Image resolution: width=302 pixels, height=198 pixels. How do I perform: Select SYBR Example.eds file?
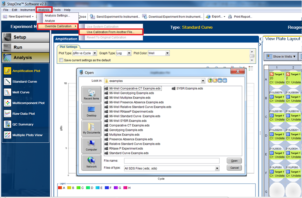point(187,88)
